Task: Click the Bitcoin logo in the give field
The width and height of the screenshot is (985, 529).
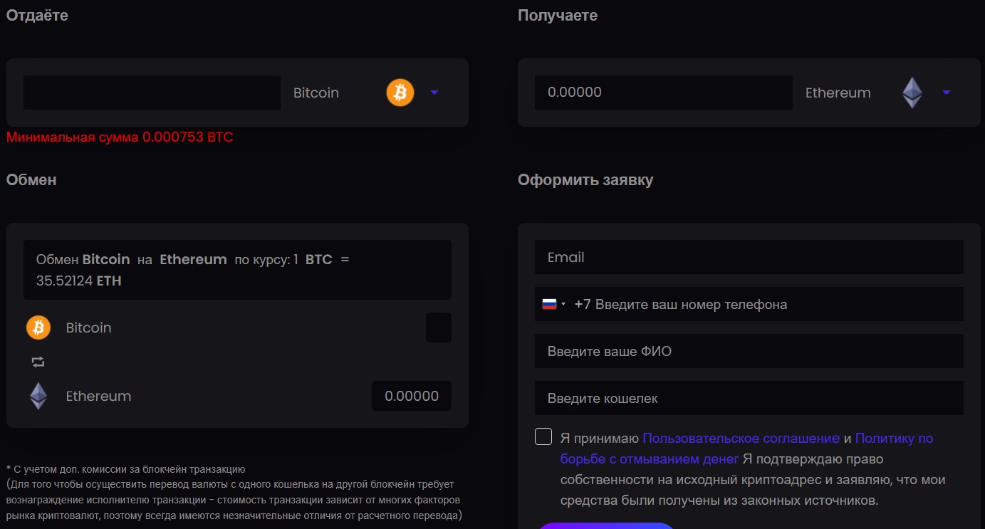Action: 400,93
